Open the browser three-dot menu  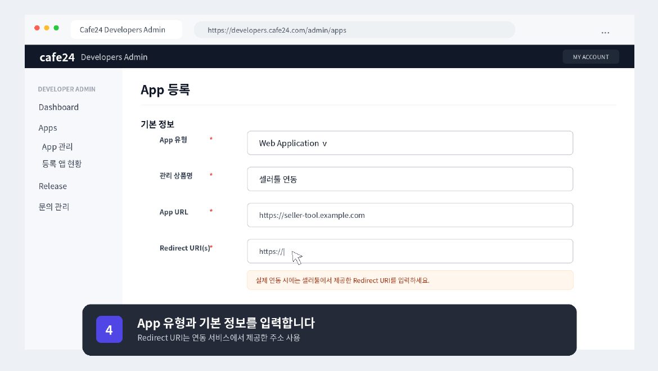[x=605, y=32]
